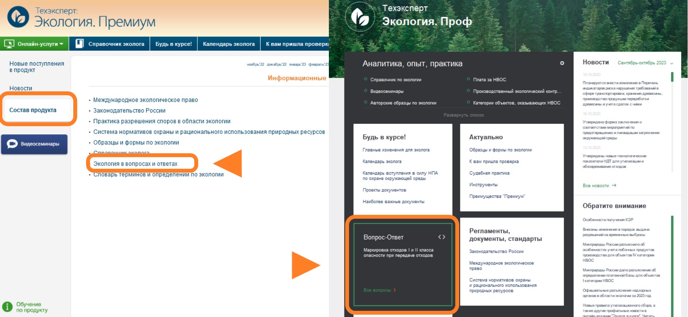The height and width of the screenshot is (317, 688).
Task: Open Плата за НВОС link
Action: pyautogui.click(x=489, y=80)
